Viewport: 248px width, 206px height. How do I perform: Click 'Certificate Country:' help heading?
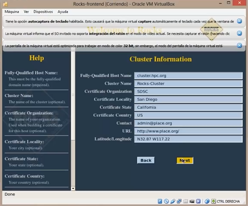[25, 176]
